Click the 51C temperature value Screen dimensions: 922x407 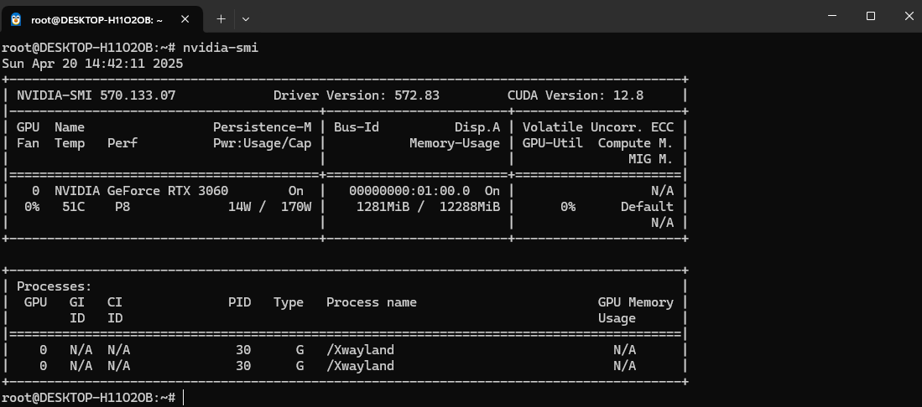click(74, 207)
